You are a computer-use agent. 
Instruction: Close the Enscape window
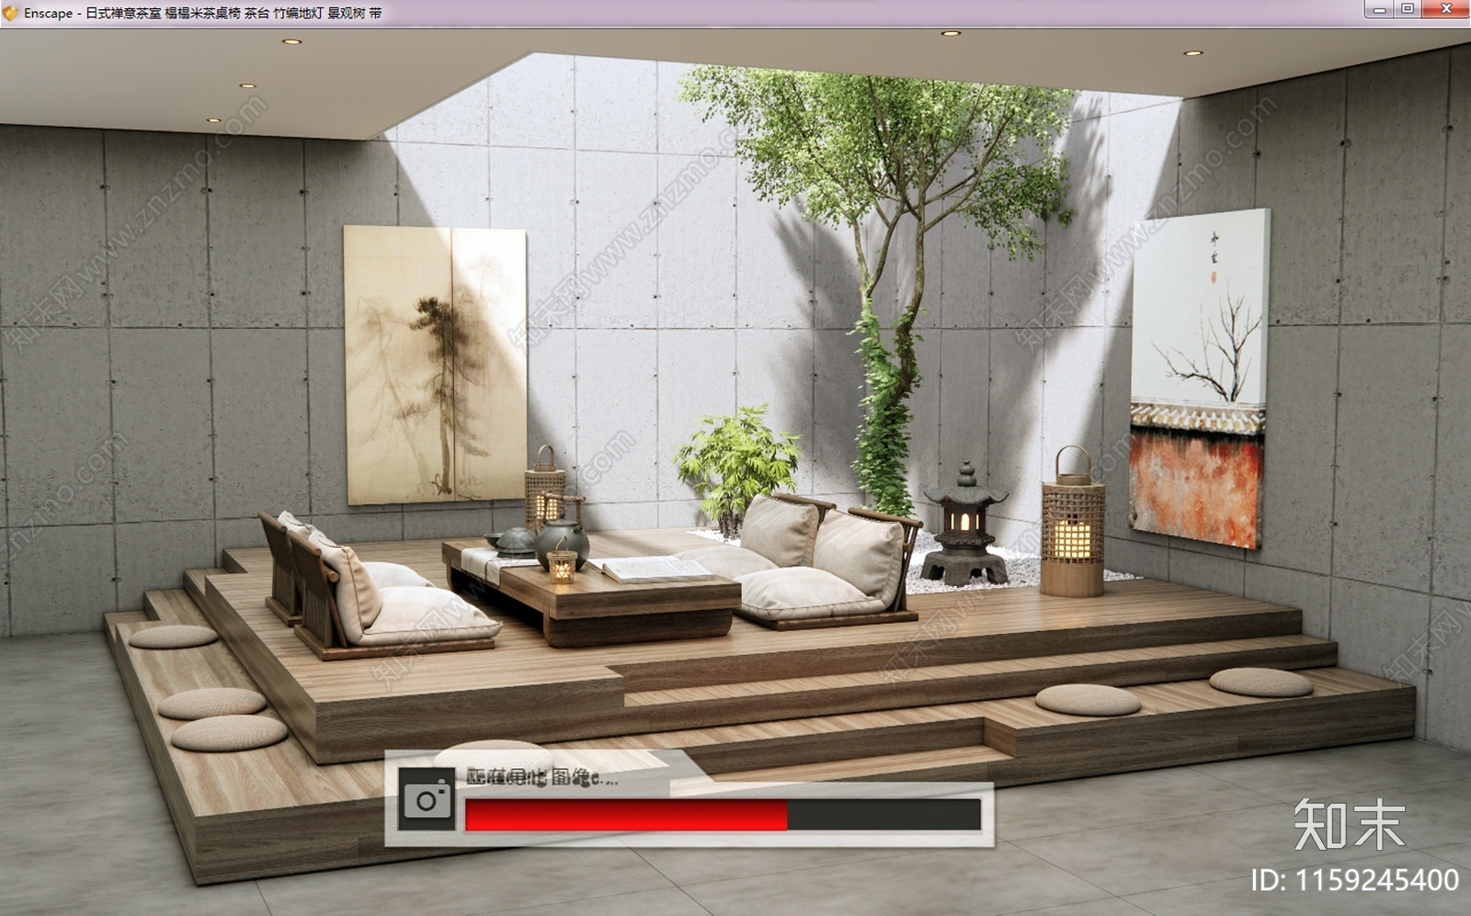pos(1446,9)
